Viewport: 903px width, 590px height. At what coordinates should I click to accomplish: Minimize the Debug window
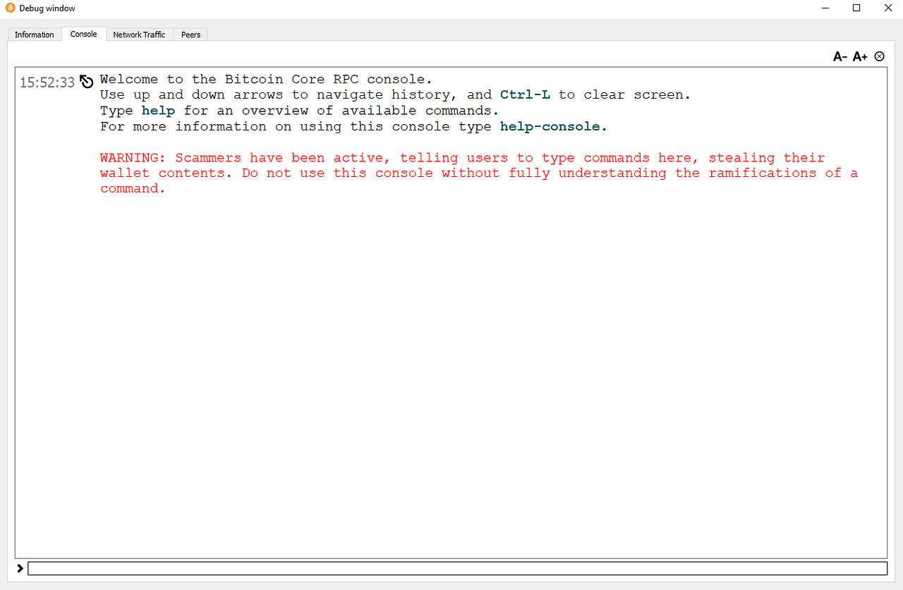tap(825, 8)
